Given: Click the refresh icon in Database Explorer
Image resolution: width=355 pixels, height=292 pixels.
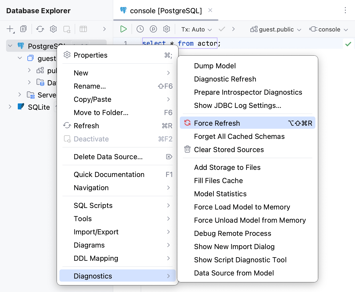Looking at the screenshot, I should pos(40,29).
